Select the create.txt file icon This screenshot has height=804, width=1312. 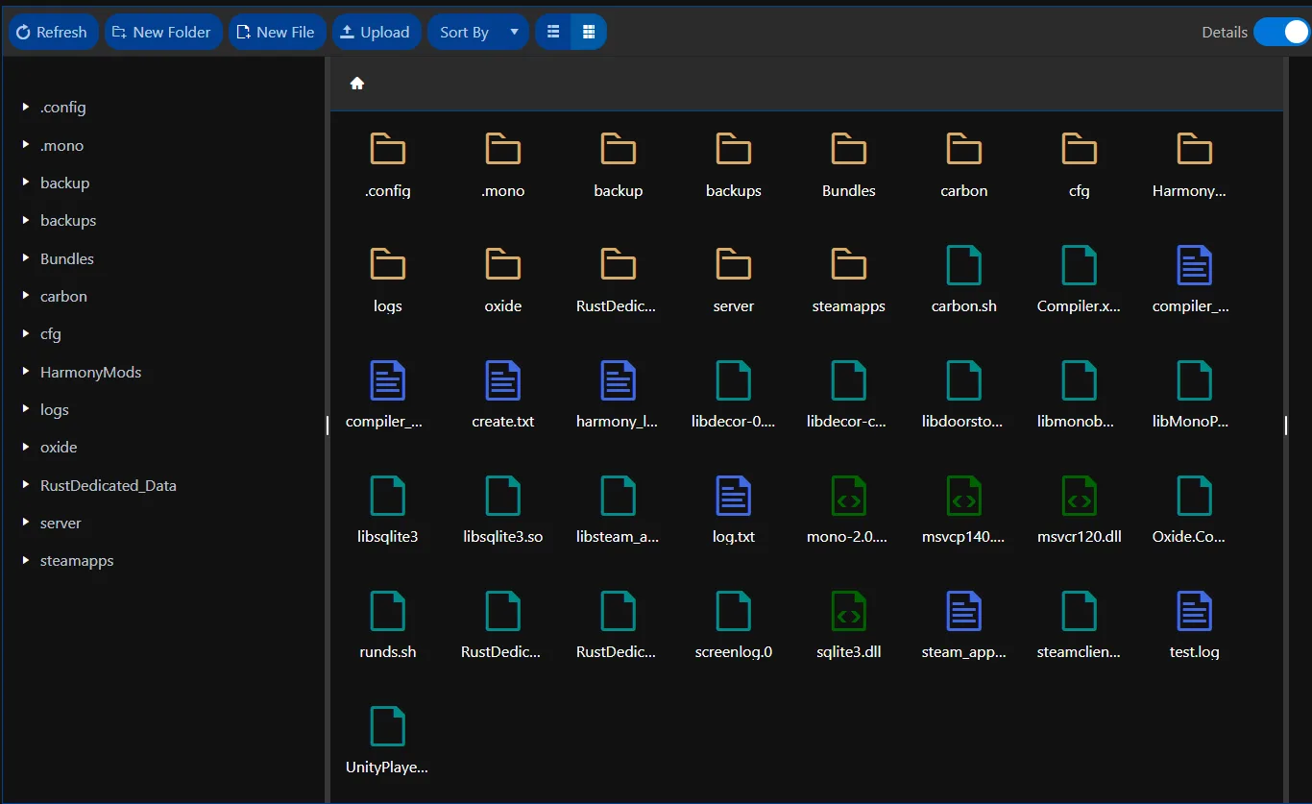coord(503,380)
